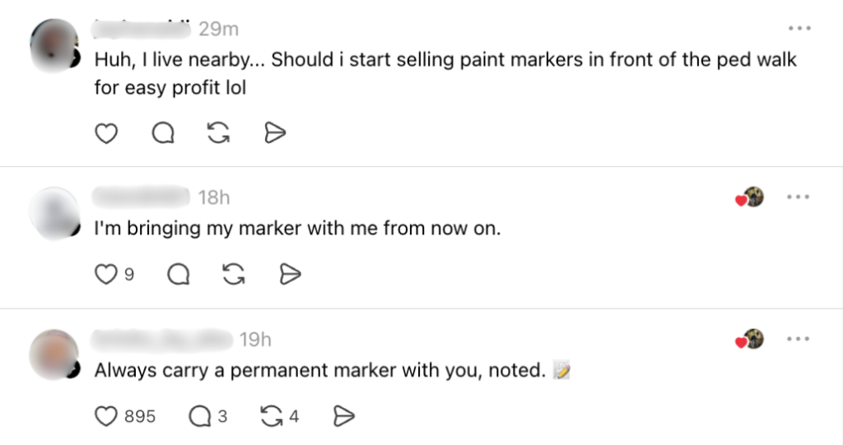Screen dimensions: 843x445
Task: Open more options on 19h comment
Action: click(799, 339)
